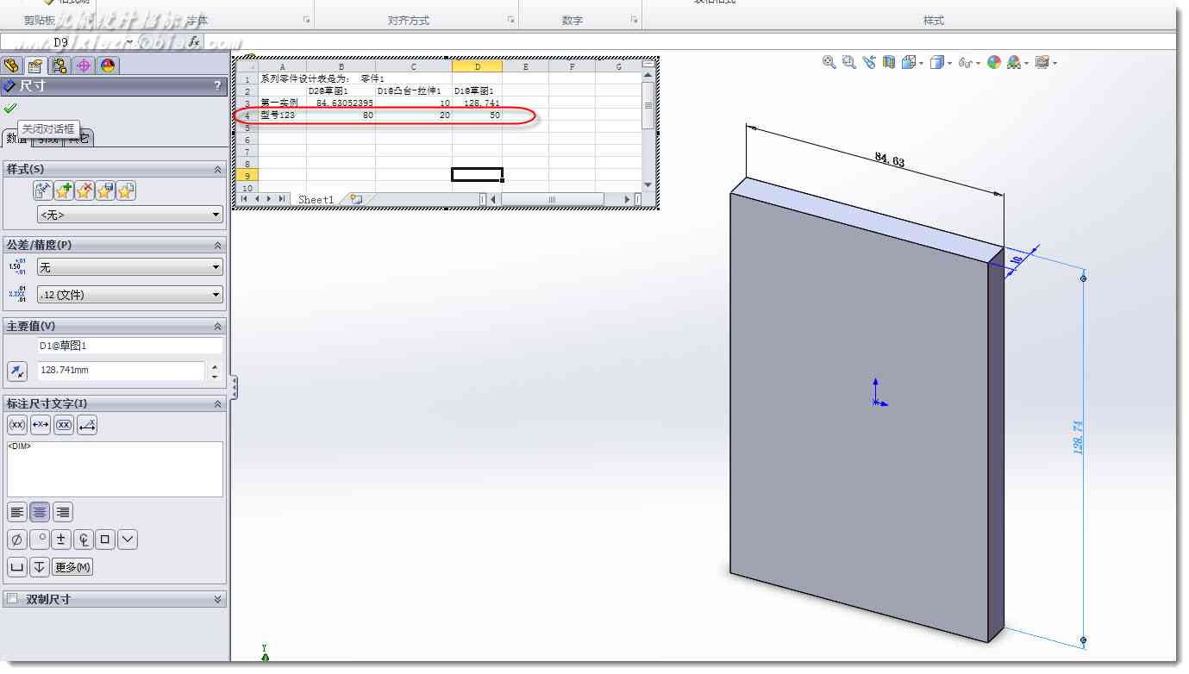Screen dimensions: 1189x674
Task: Click offset text icon
Action: (87, 425)
